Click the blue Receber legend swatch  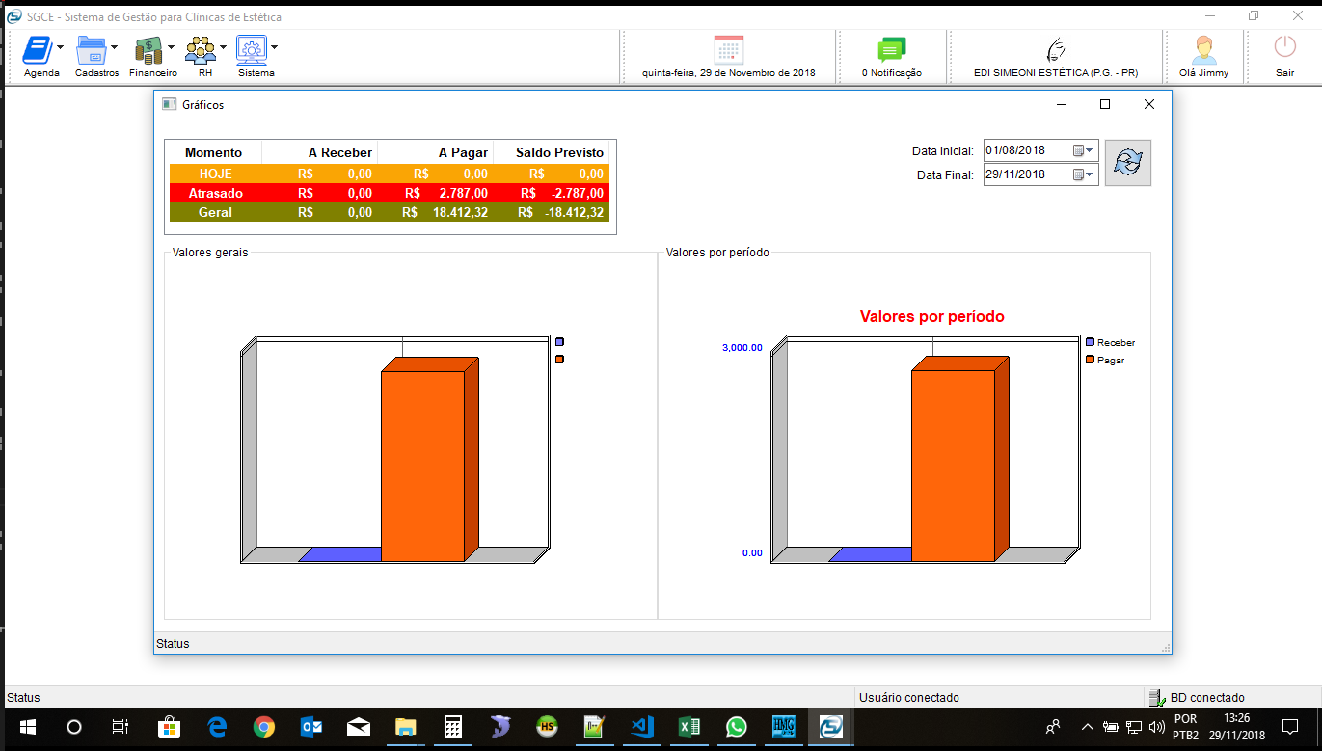tap(1091, 342)
